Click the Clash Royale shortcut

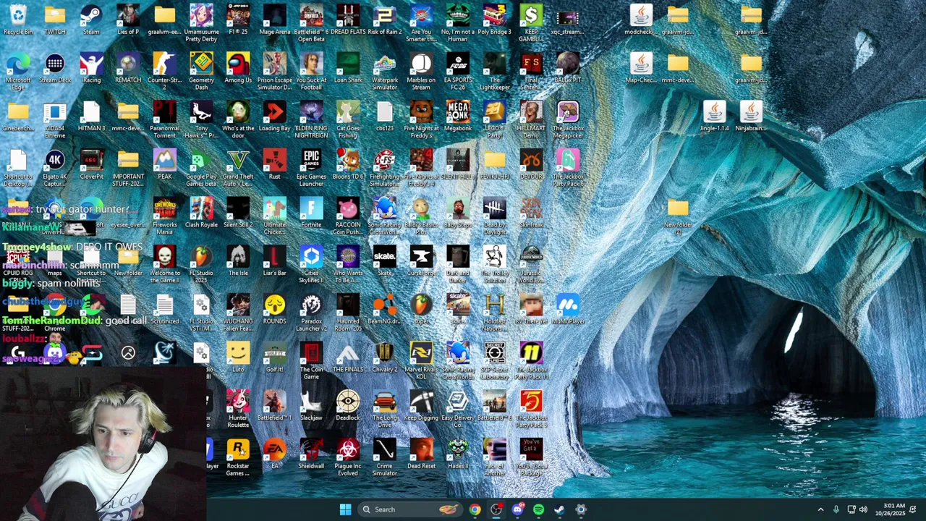point(201,213)
